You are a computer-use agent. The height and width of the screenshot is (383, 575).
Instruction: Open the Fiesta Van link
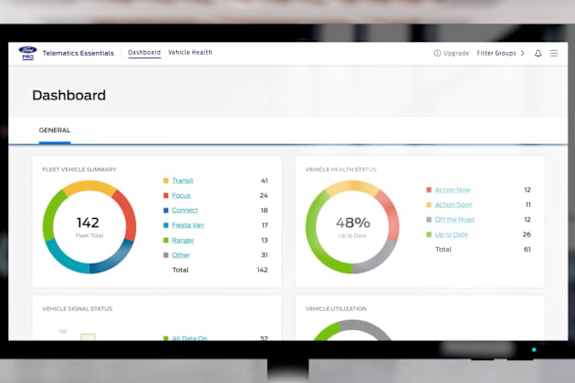tap(188, 225)
